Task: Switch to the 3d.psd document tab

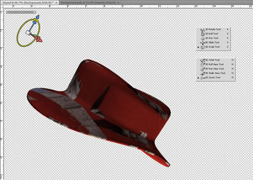Action: coord(28,2)
